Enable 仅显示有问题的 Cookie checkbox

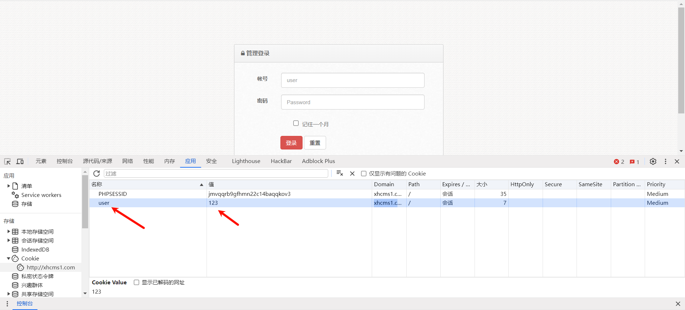(364, 173)
